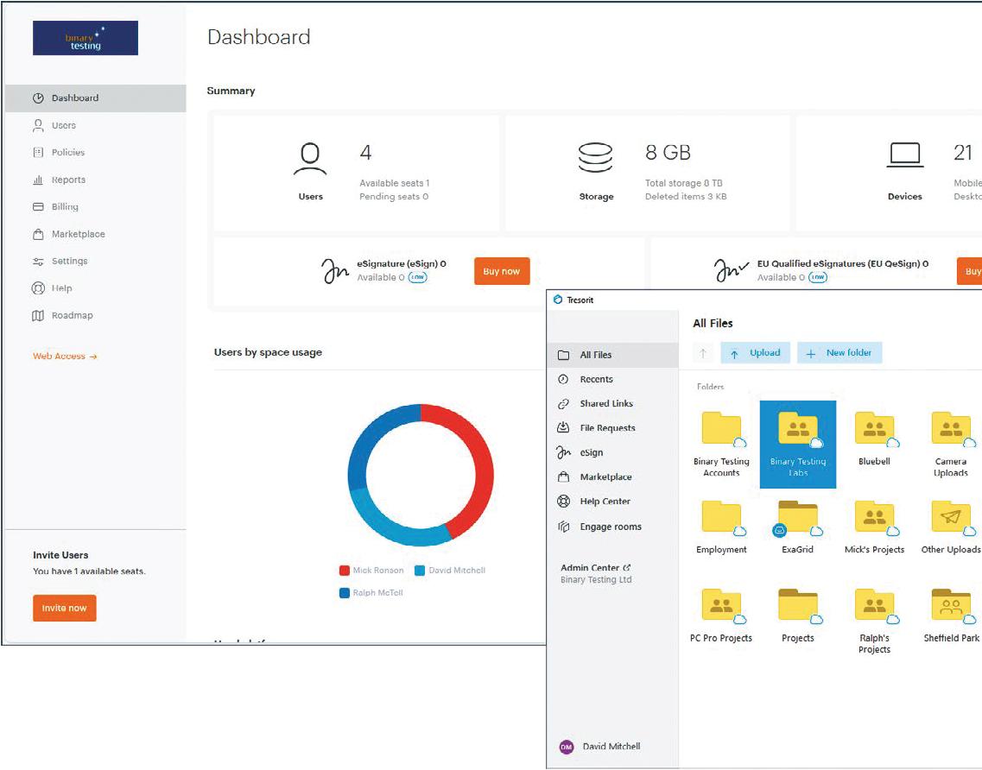Open the Projects folder
The image size is (982, 770).
[x=798, y=616]
